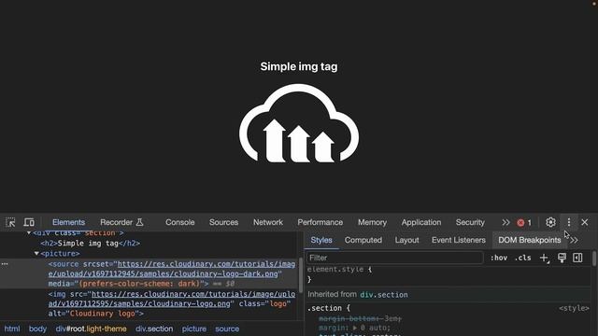The image size is (598, 336).
Task: Focus the styles Filter input field
Action: [395, 258]
